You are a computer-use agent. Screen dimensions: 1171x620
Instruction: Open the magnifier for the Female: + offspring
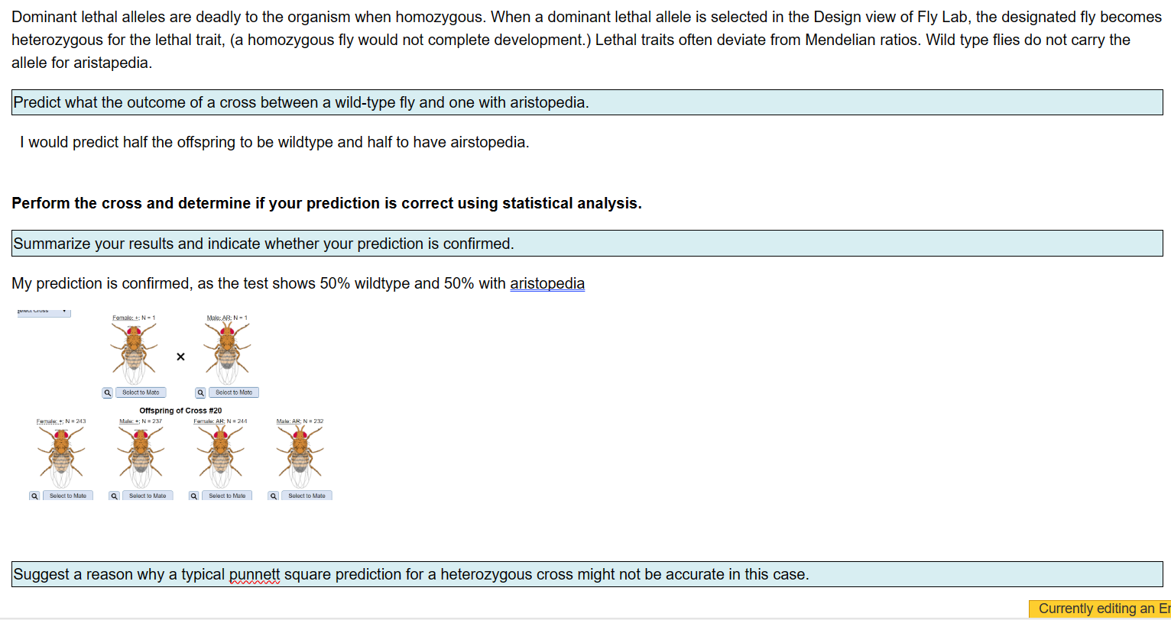tap(34, 495)
